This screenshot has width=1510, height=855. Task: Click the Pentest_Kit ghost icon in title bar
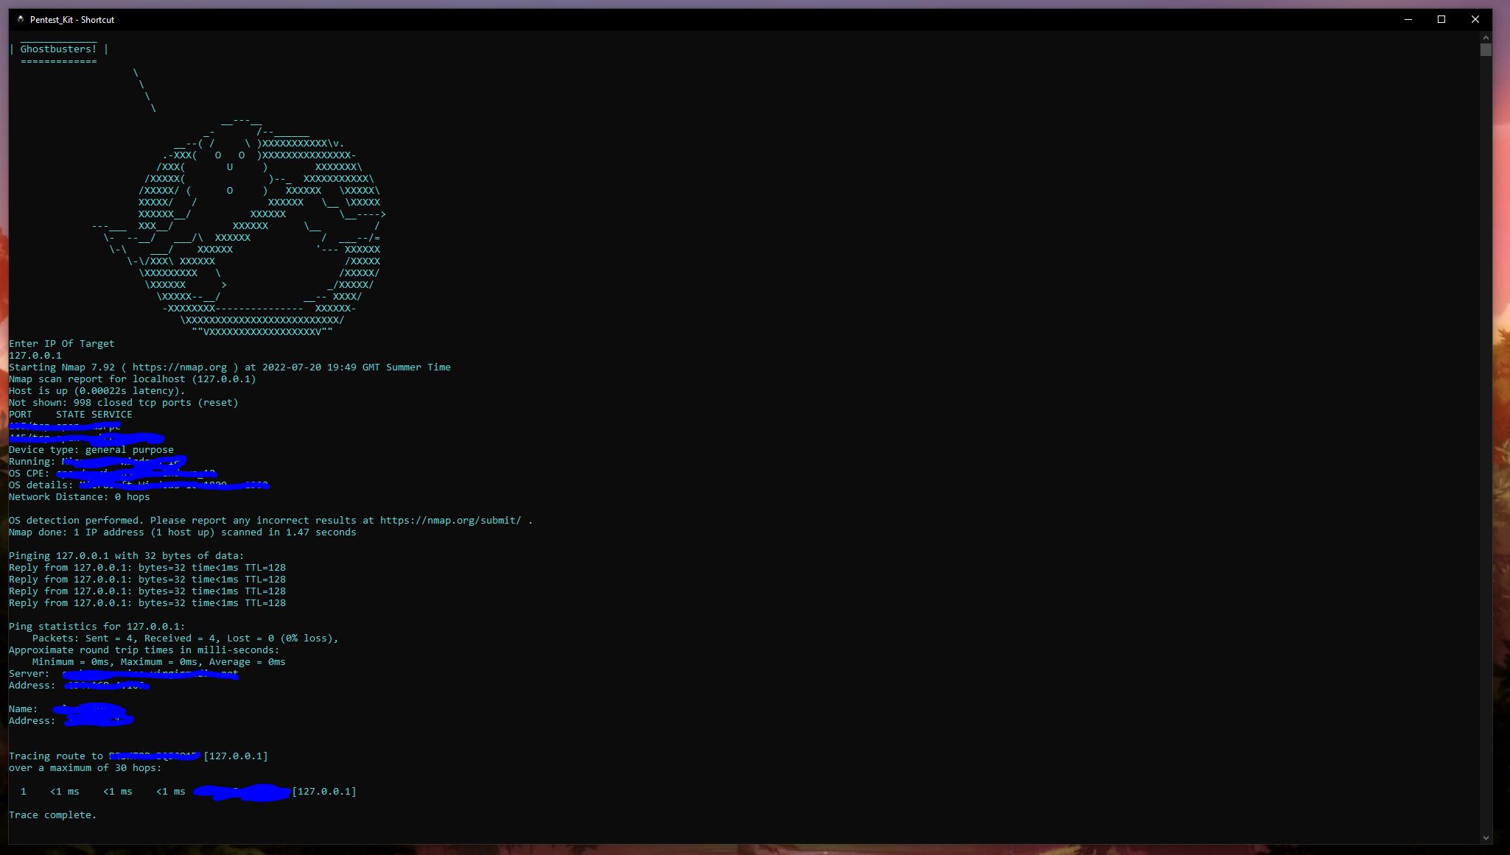(x=19, y=20)
